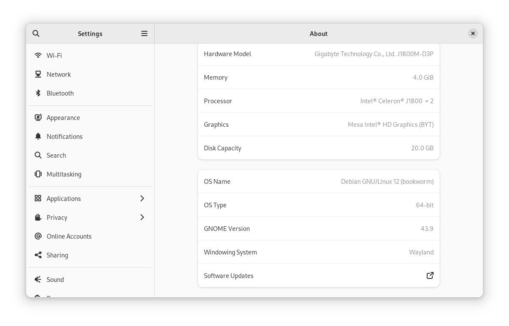This screenshot has height=326, width=509.
Task: Click the About title in header
Action: [x=318, y=34]
